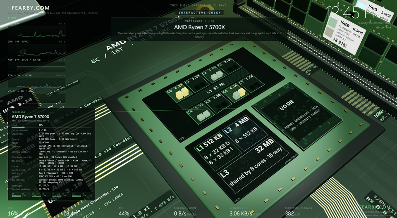Click the 'Memory support' DDR4-3200 row
This screenshot has width=397, height=218.
tap(52, 153)
